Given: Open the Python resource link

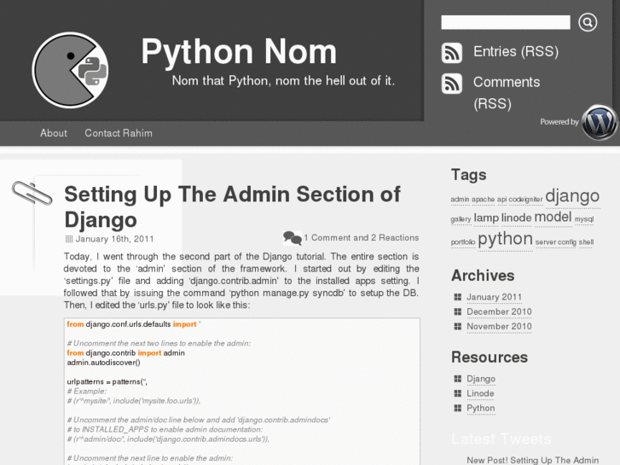Looking at the screenshot, I should pos(480,409).
